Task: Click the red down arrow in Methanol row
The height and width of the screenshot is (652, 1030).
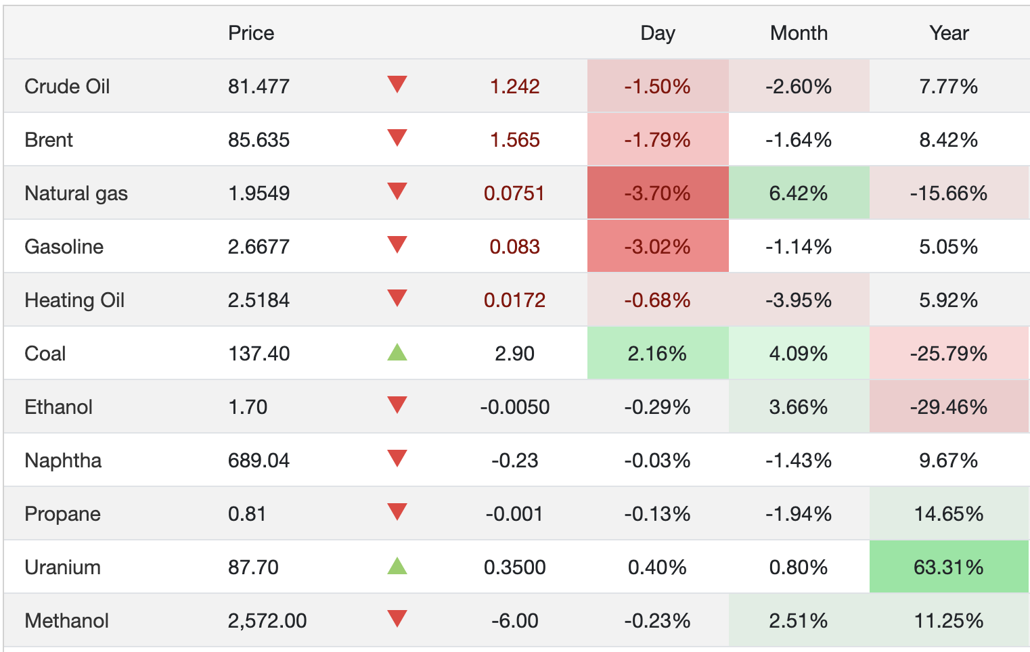Action: click(397, 619)
